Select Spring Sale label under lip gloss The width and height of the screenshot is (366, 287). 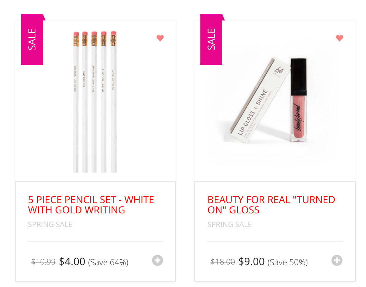pyautogui.click(x=230, y=224)
